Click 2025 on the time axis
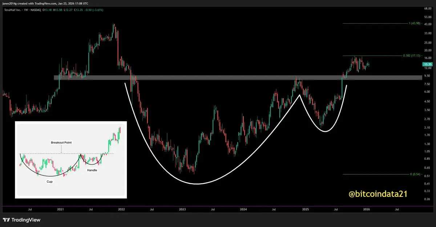The height and width of the screenshot is (227, 436). pyautogui.click(x=305, y=210)
